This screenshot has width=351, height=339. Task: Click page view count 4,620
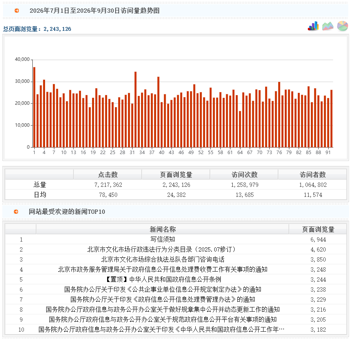(x=318, y=250)
